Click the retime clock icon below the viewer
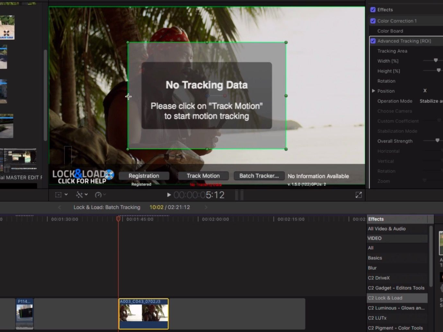 [99, 194]
